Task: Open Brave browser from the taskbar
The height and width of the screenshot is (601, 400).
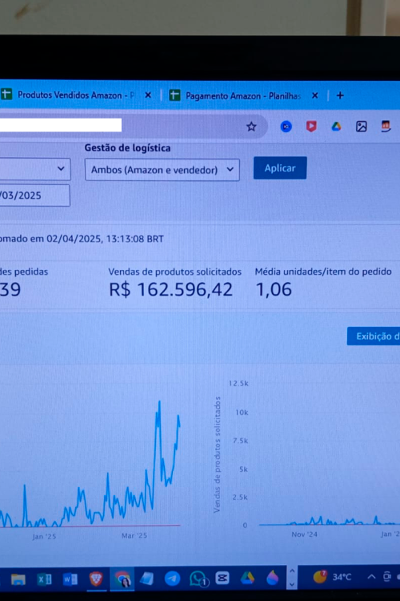Action: pos(96,579)
